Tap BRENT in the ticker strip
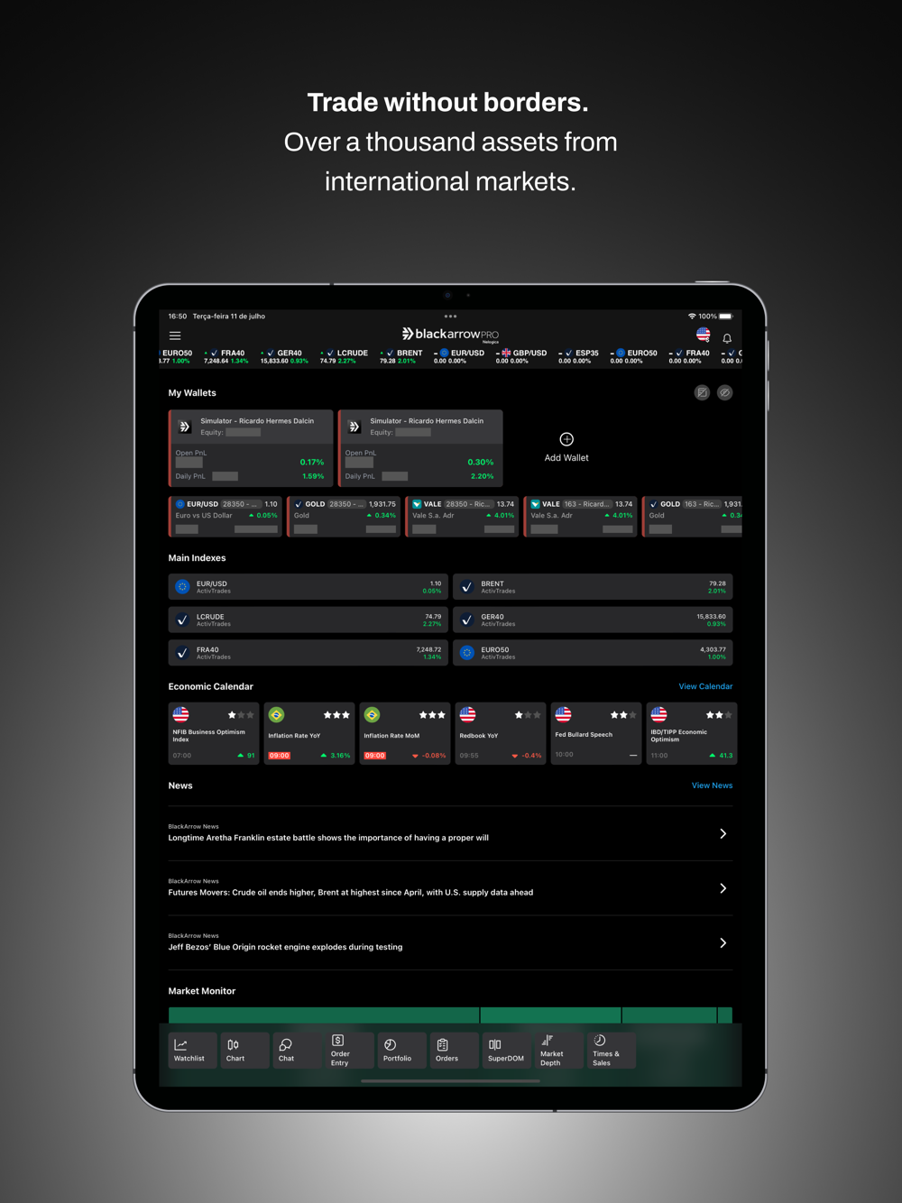The height and width of the screenshot is (1203, 902). click(400, 356)
